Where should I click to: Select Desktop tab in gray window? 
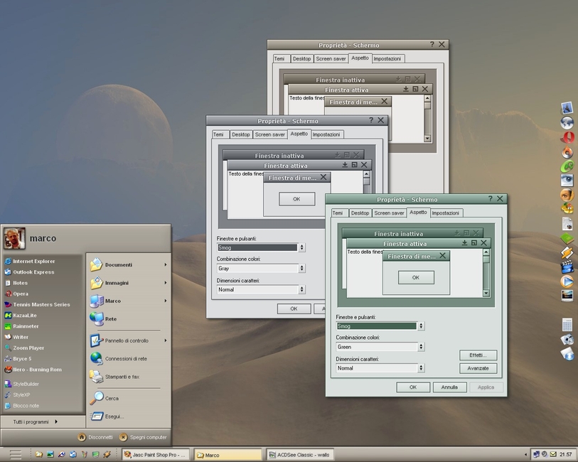pyautogui.click(x=241, y=134)
